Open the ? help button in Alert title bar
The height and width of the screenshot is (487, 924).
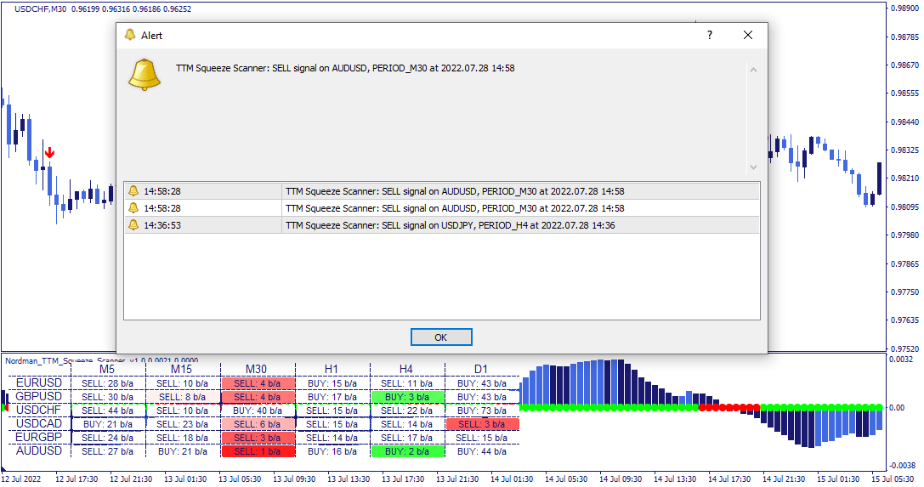(x=710, y=36)
